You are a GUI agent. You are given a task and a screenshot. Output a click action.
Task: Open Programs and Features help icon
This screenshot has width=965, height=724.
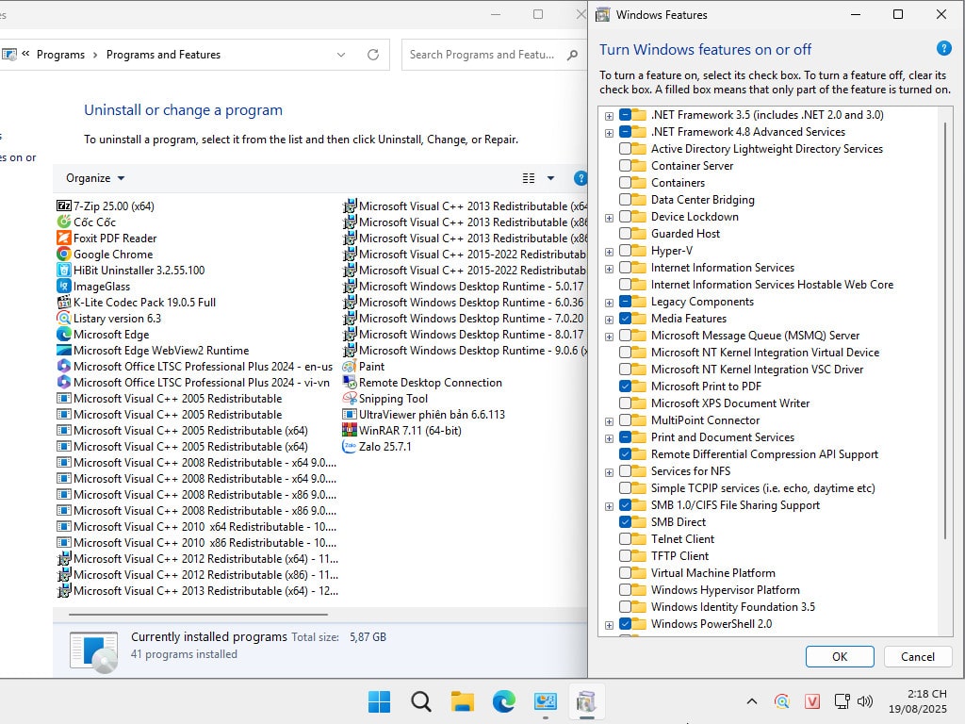click(x=580, y=178)
